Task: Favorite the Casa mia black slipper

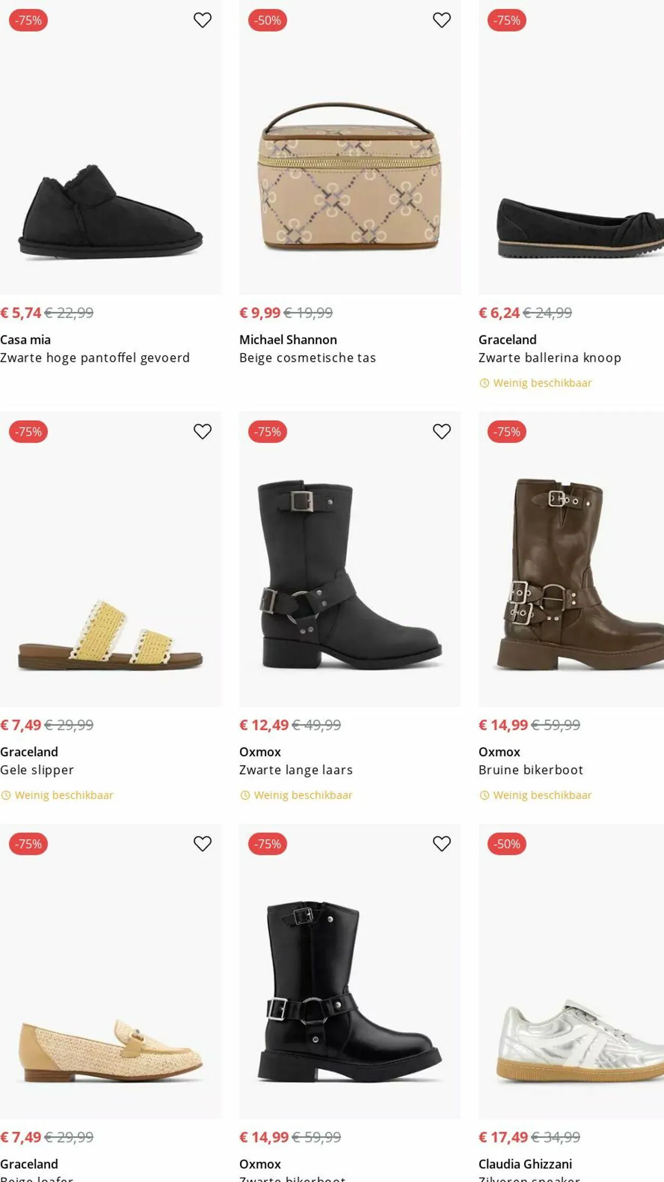Action: pyautogui.click(x=202, y=20)
